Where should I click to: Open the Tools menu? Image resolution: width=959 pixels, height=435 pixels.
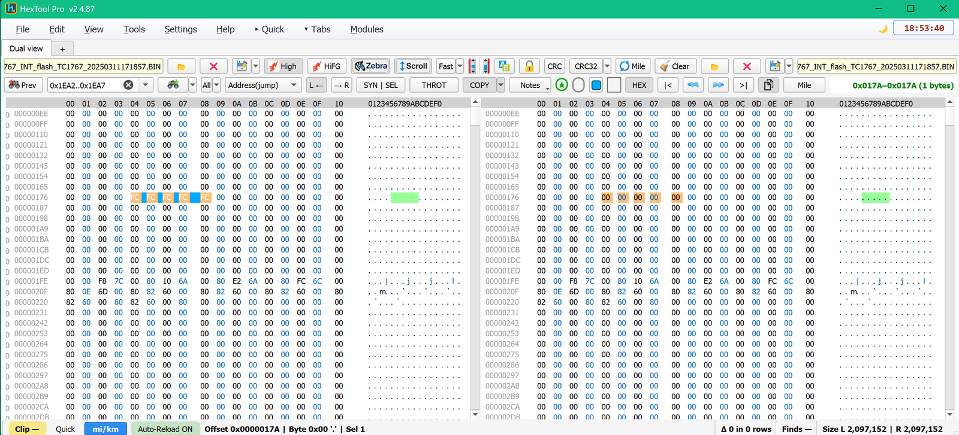[134, 29]
